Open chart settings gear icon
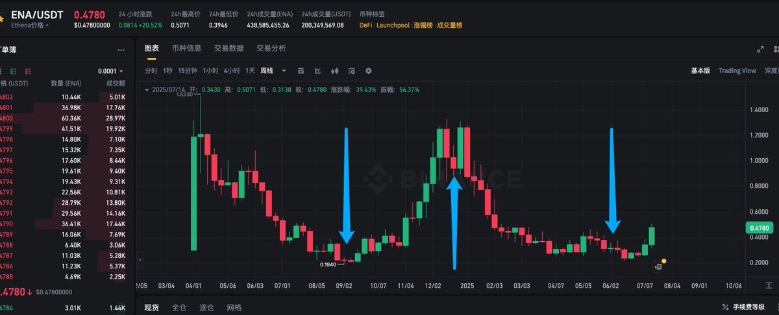The height and width of the screenshot is (315, 779). point(369,71)
